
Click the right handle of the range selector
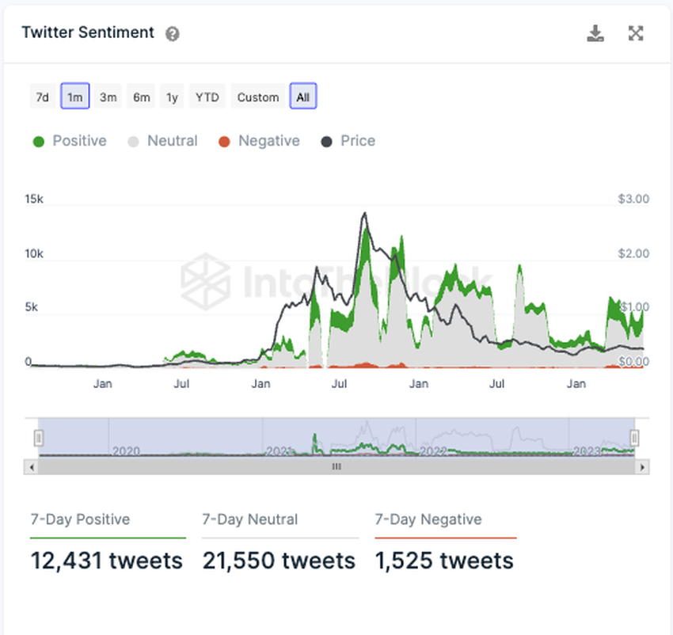coord(633,438)
